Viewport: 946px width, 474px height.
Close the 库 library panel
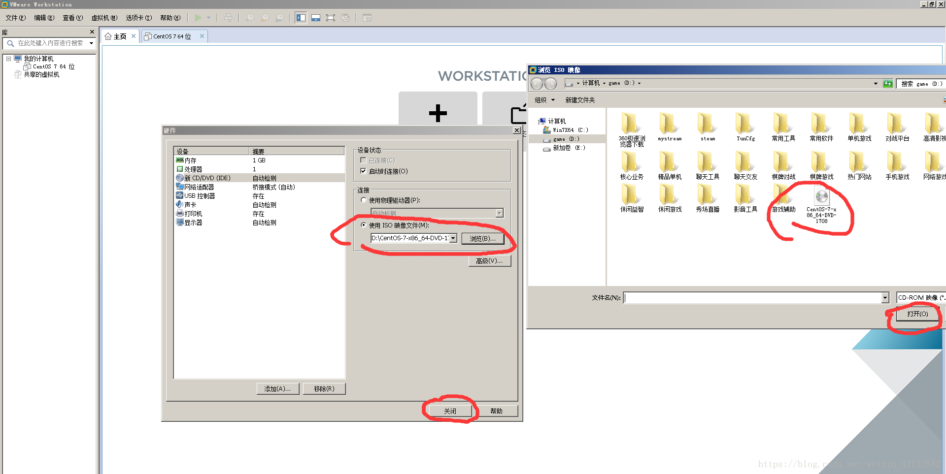pyautogui.click(x=92, y=32)
